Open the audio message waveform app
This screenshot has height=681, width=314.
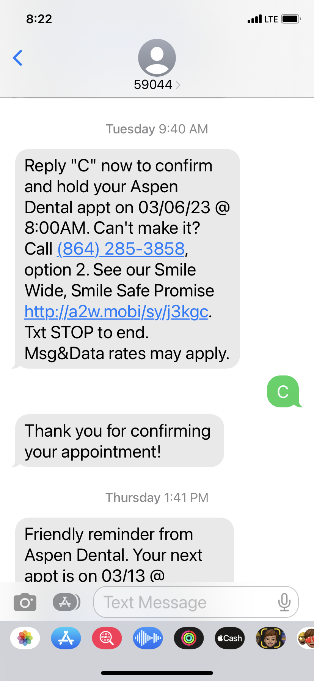click(148, 638)
